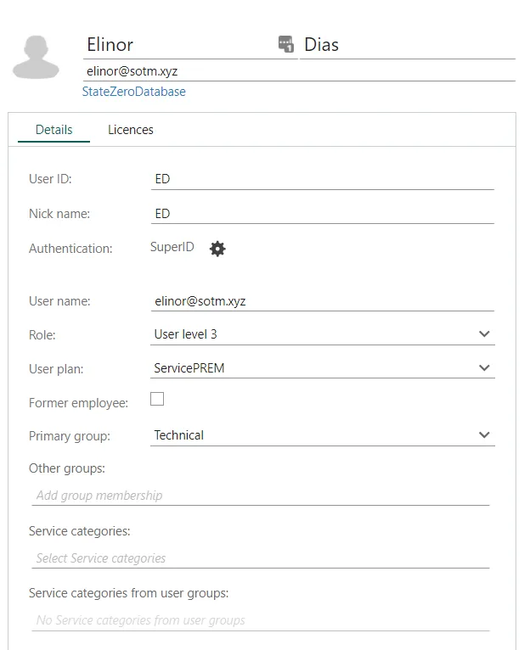The height and width of the screenshot is (650, 524).
Task: Switch to the Licences tab
Action: tap(130, 130)
